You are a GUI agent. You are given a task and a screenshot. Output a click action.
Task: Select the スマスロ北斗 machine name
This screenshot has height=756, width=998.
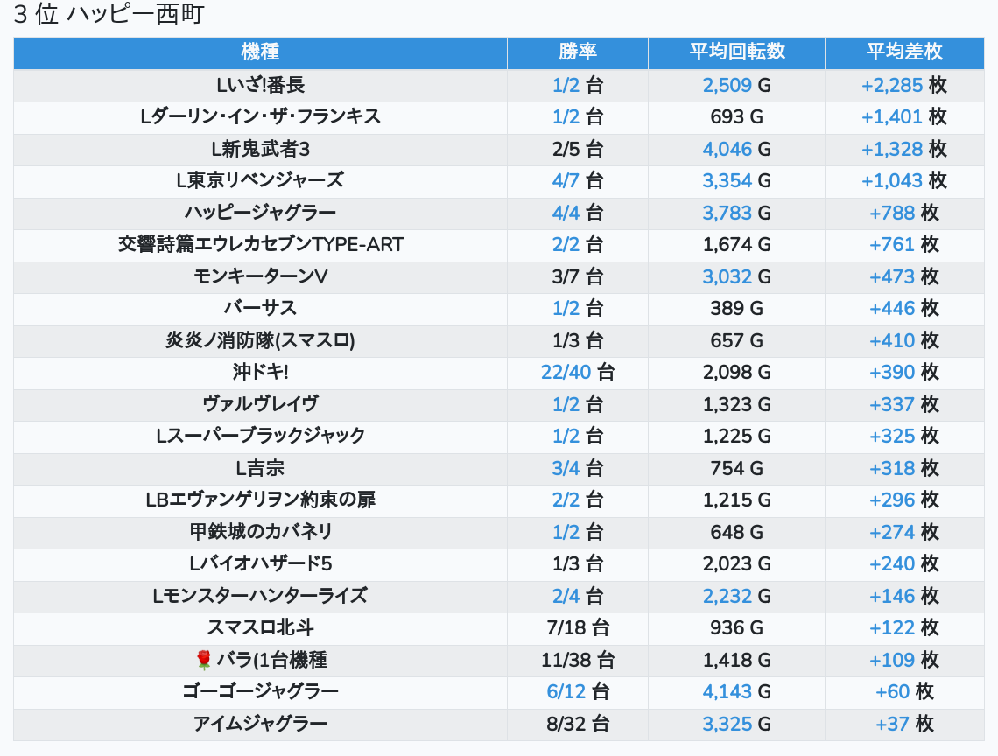pos(260,627)
